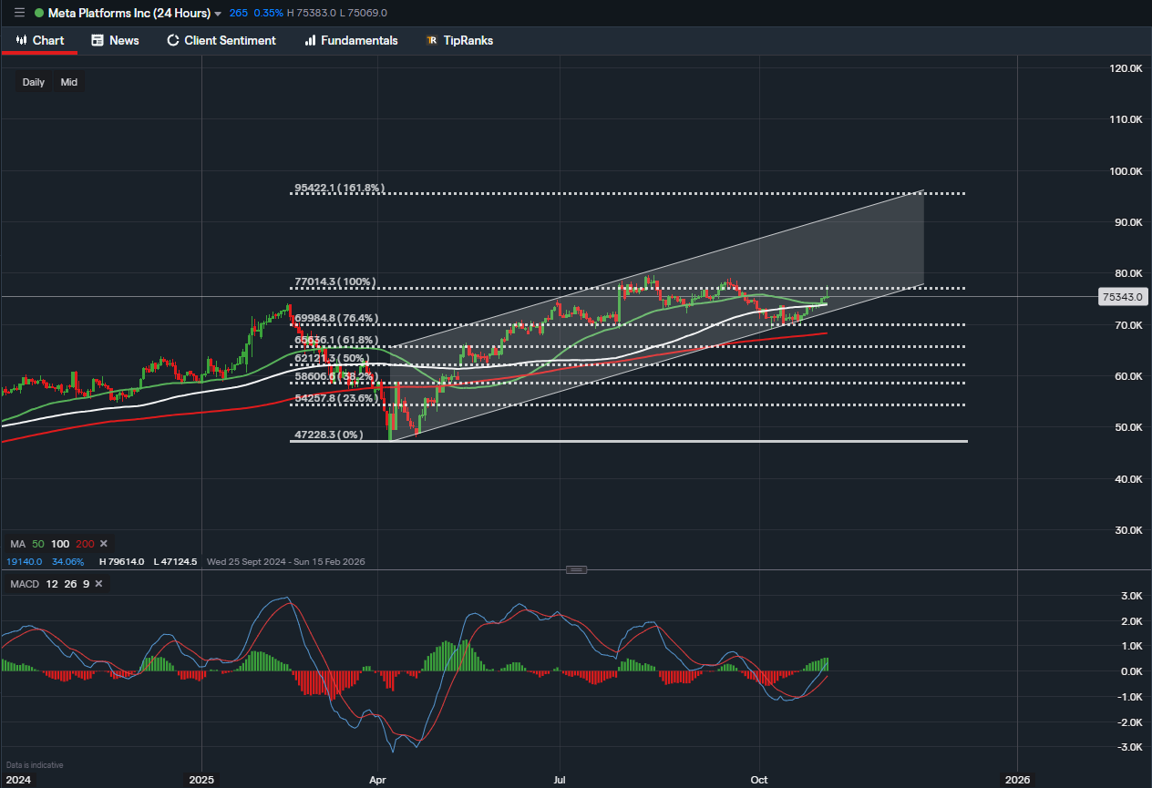Viewport: 1152px width, 788px height.
Task: Select the red 200 MA period setting
Action: pyautogui.click(x=85, y=543)
